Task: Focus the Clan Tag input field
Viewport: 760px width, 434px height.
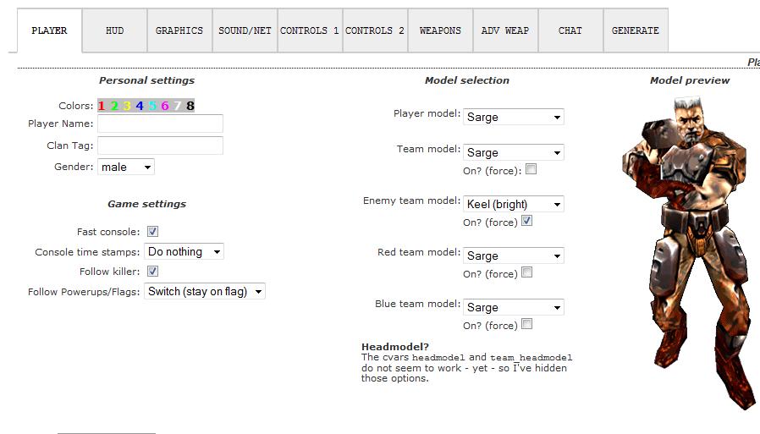Action: [161, 146]
